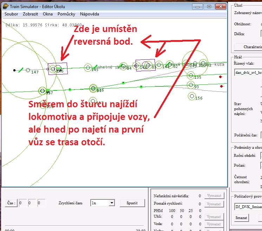Select map node labeled 135
The image size is (262, 231).
point(191,76)
